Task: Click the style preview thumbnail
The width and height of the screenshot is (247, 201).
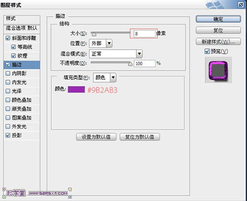Action: (x=218, y=70)
